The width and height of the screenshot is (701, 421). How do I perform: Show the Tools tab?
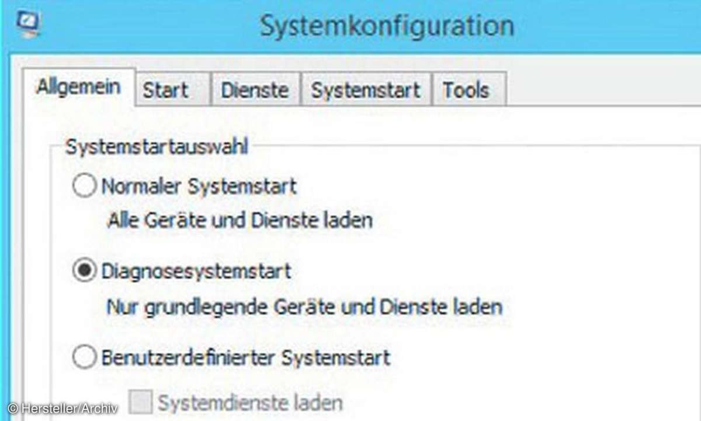468,90
